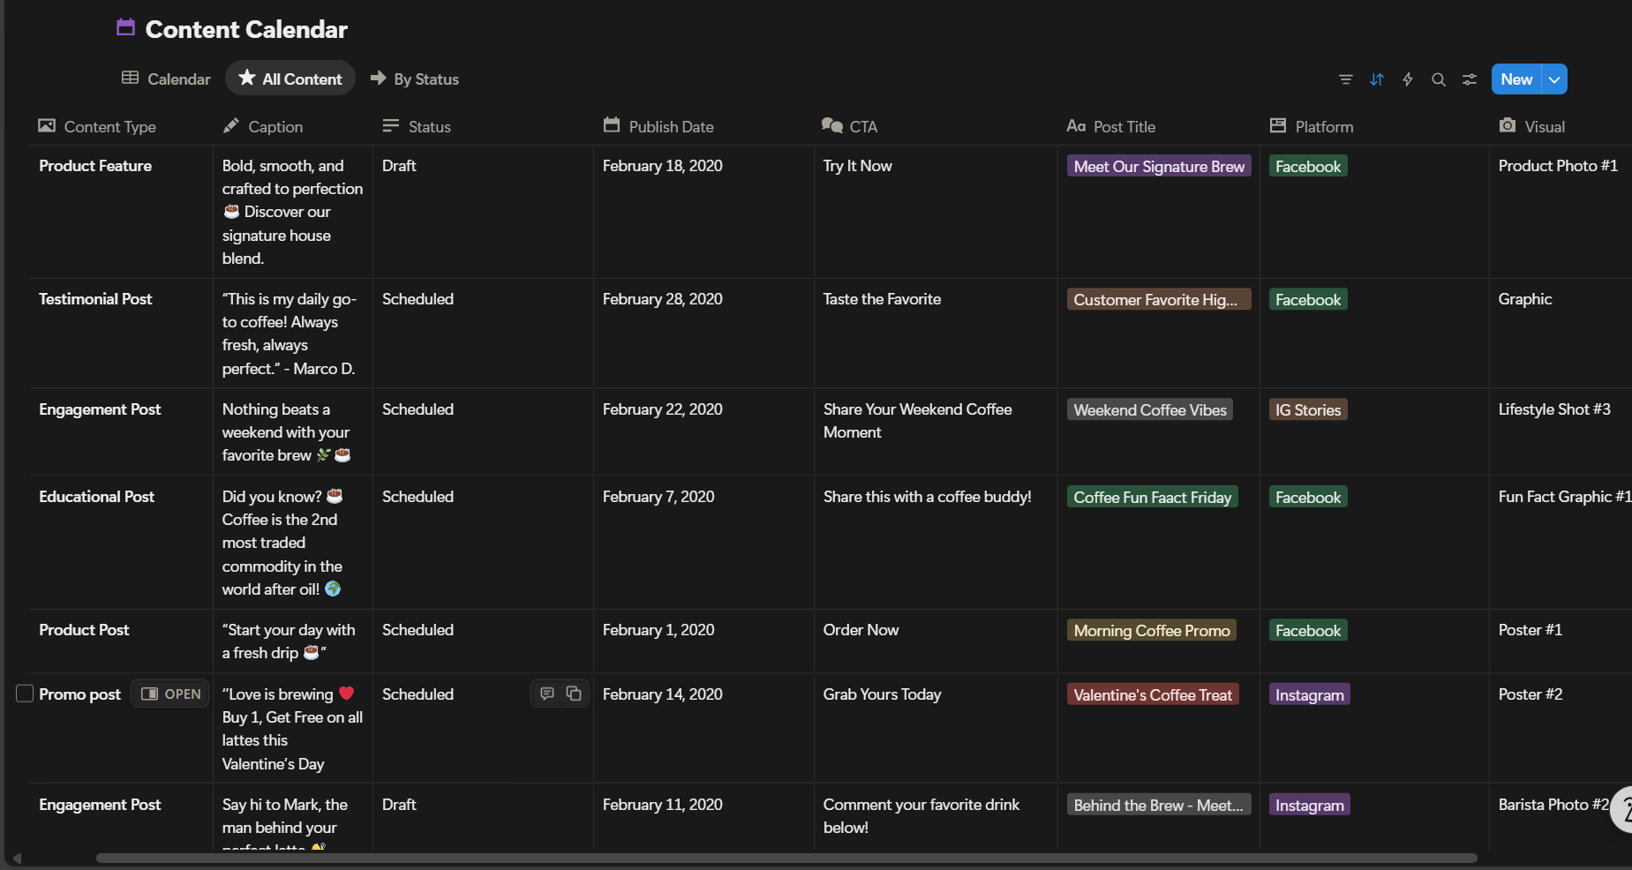The height and width of the screenshot is (870, 1632).
Task: Open the Platform column header menu
Action: pos(1323,127)
